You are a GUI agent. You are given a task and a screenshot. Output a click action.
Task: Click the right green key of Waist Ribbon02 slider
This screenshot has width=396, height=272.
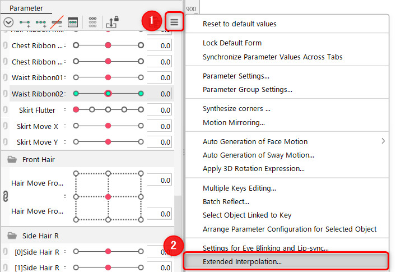click(141, 94)
